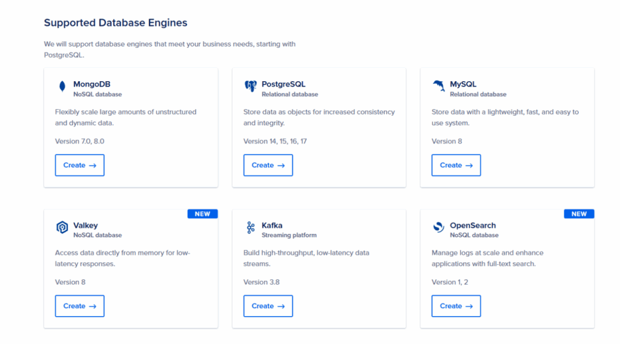
Task: Click MongoDB description about unstructured data
Action: [x=126, y=117]
